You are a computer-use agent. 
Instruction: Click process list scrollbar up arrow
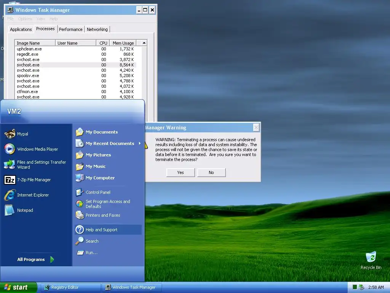click(x=144, y=43)
